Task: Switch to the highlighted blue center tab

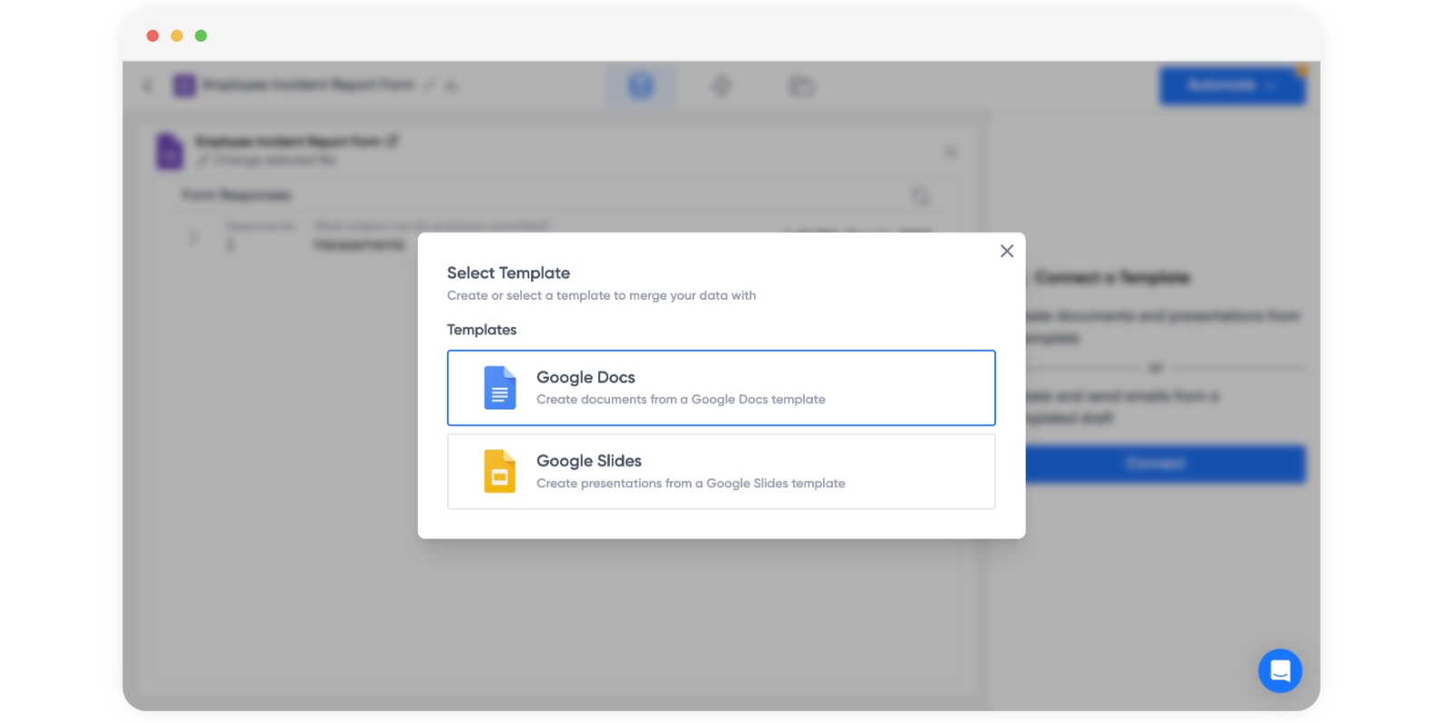Action: [x=641, y=86]
